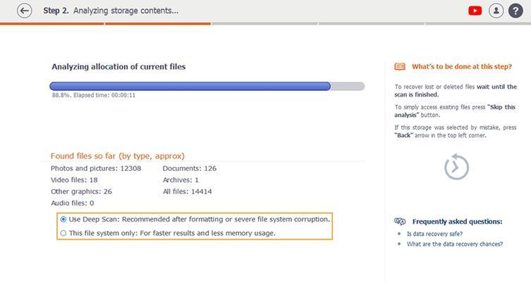This screenshot has width=531, height=282.
Task: Open 'What are the data recovery chances?' link
Action: pos(455,244)
